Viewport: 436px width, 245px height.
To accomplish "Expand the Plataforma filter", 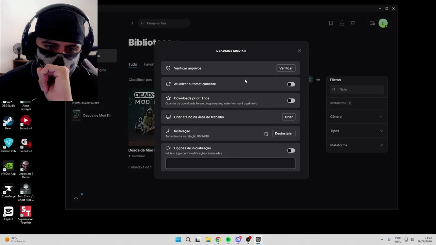I will [x=357, y=145].
